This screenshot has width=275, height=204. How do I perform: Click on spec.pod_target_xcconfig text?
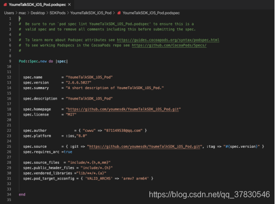[x=49, y=179]
